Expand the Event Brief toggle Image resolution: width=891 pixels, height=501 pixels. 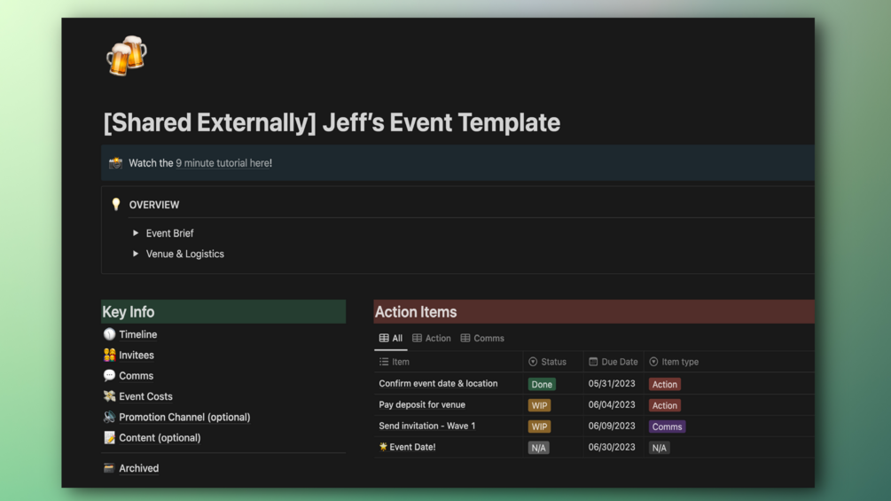coord(136,233)
